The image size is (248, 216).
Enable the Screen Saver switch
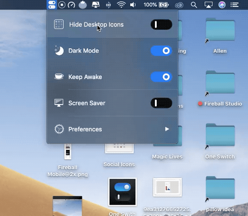(161, 103)
